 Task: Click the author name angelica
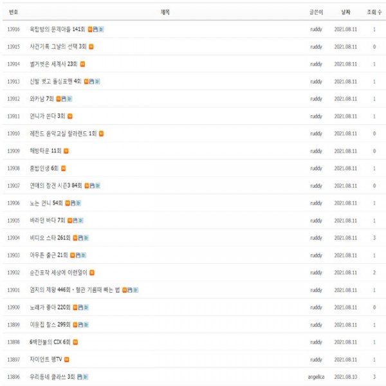pos(315,376)
